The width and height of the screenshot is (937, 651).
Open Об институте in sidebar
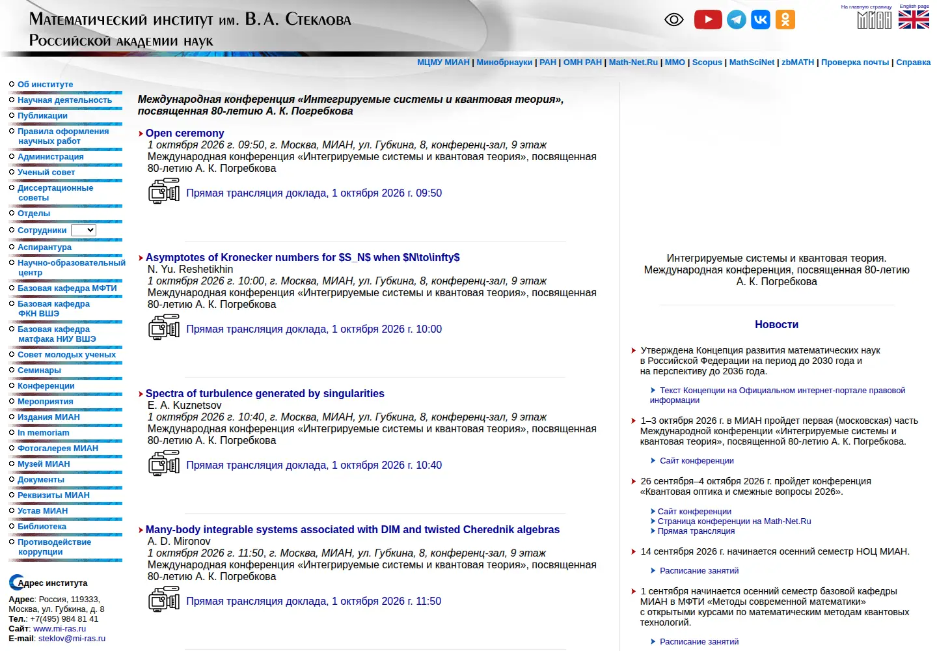click(x=45, y=85)
